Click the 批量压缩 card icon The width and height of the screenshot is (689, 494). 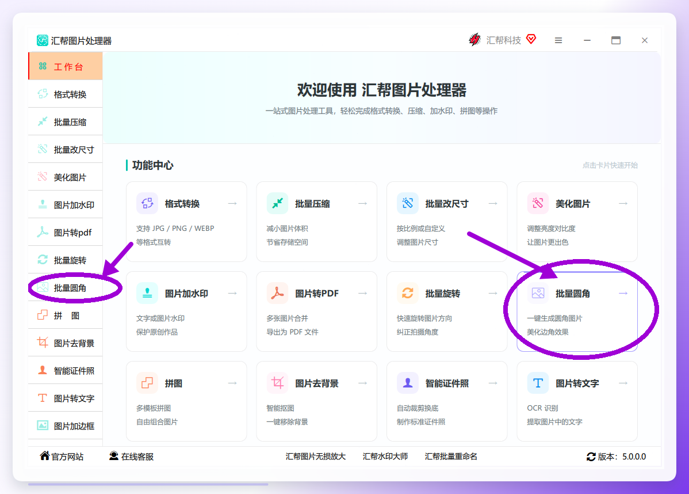pos(277,203)
